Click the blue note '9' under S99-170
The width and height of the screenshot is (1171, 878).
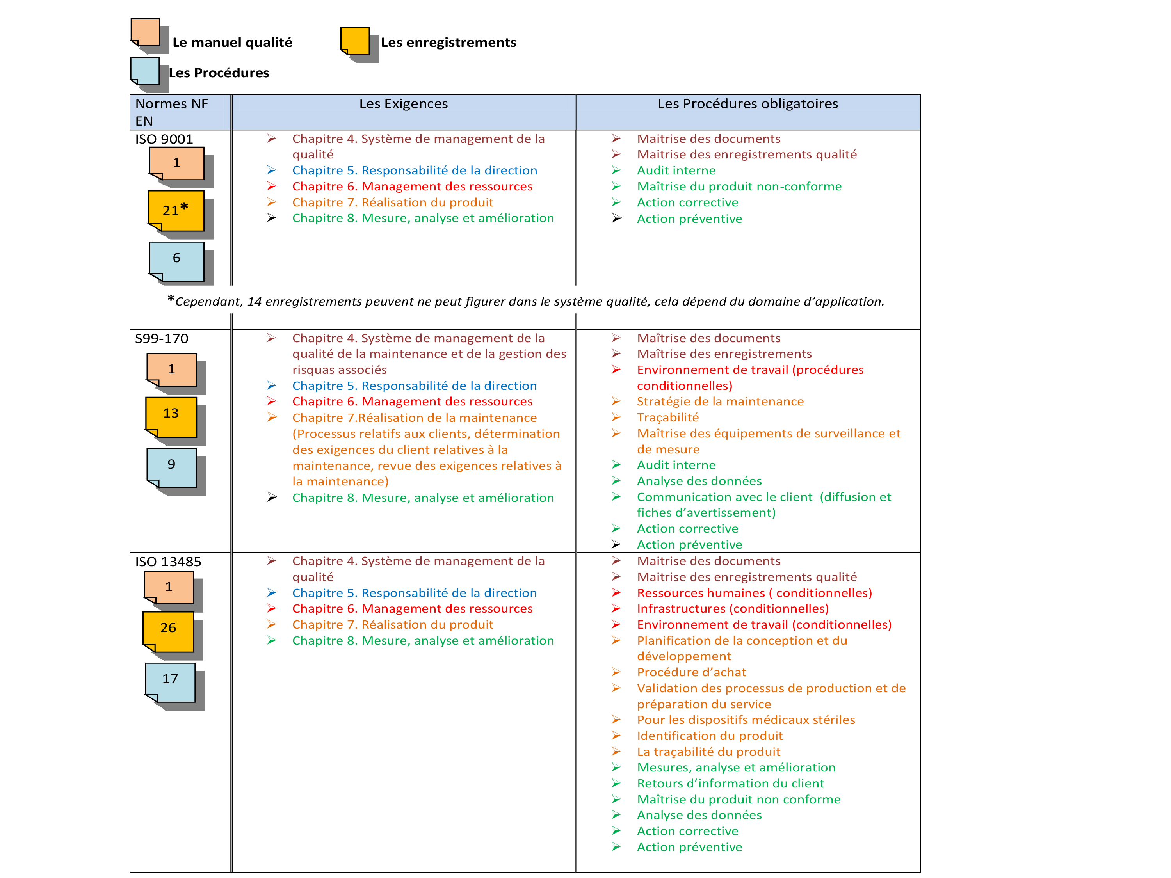point(171,468)
